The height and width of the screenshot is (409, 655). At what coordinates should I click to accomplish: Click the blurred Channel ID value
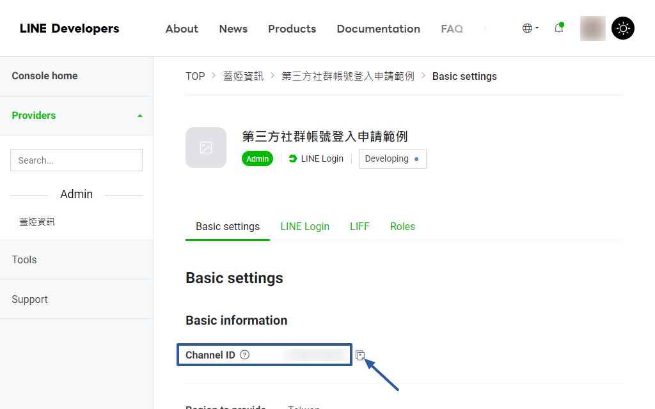pyautogui.click(x=316, y=355)
